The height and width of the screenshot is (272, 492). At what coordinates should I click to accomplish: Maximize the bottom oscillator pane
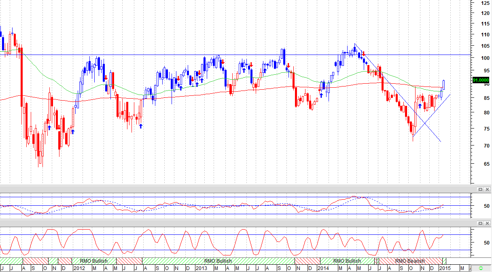point(480,223)
